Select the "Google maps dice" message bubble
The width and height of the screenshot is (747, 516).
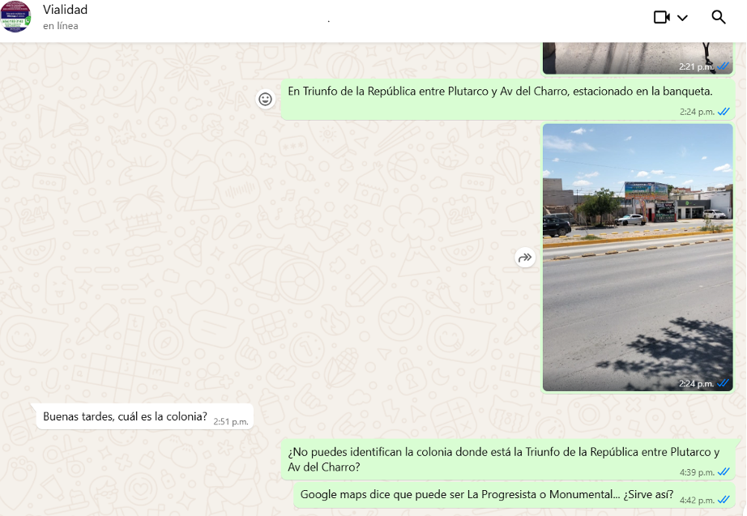coord(486,494)
